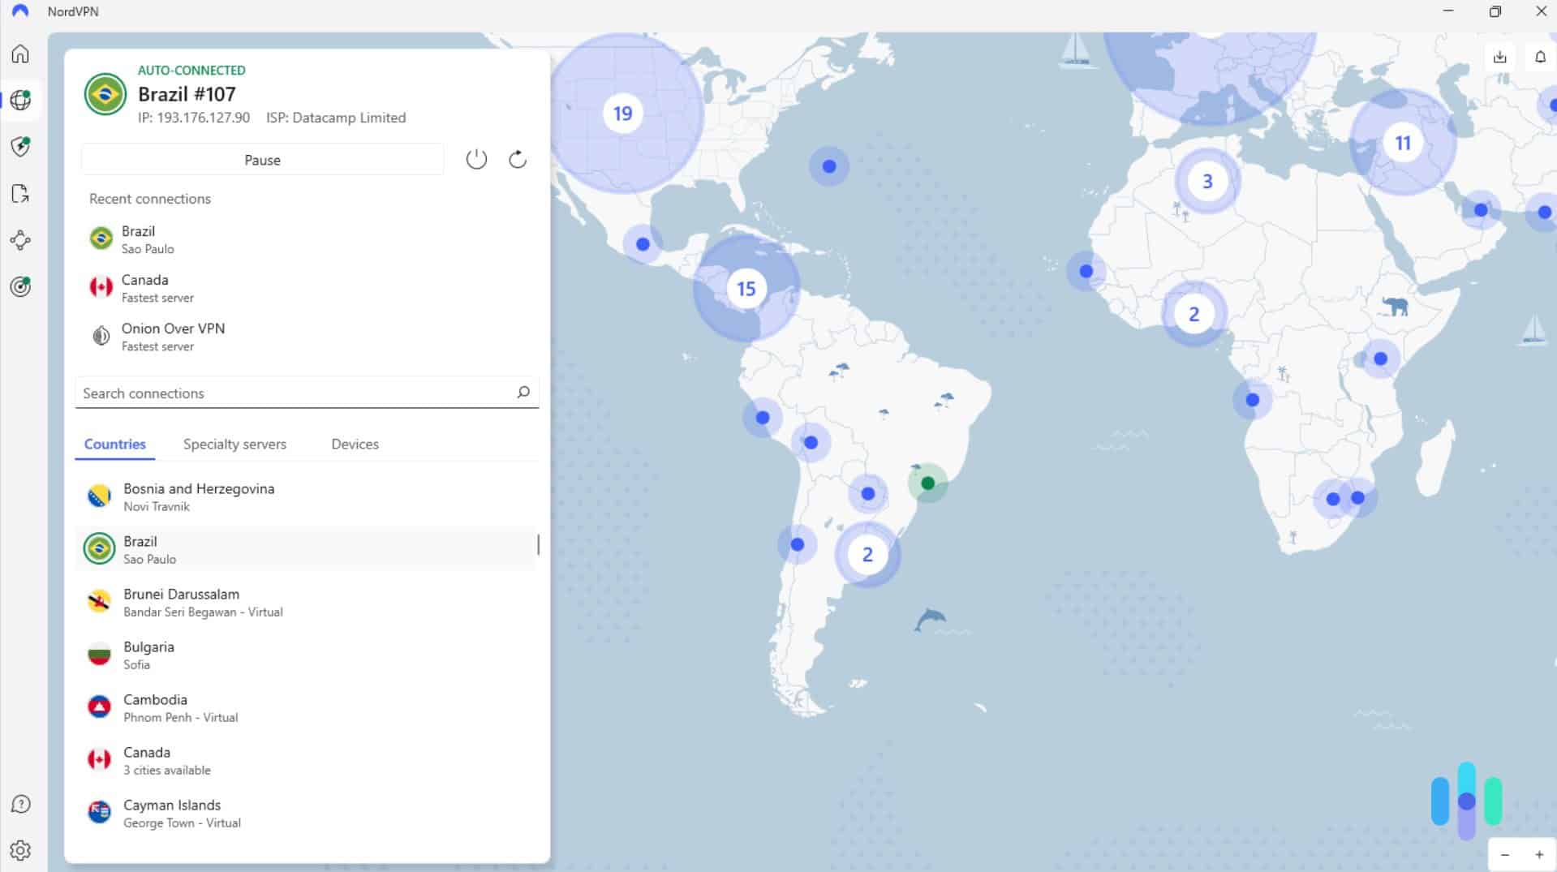1557x872 pixels.
Task: Click the reconnect refresh icon
Action: (x=518, y=159)
